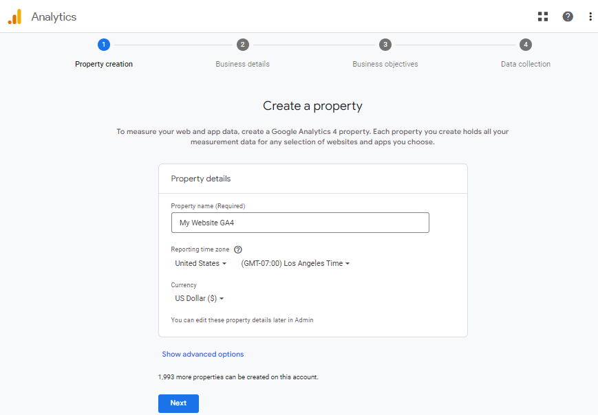Open the three-dot more options menu

pyautogui.click(x=590, y=16)
